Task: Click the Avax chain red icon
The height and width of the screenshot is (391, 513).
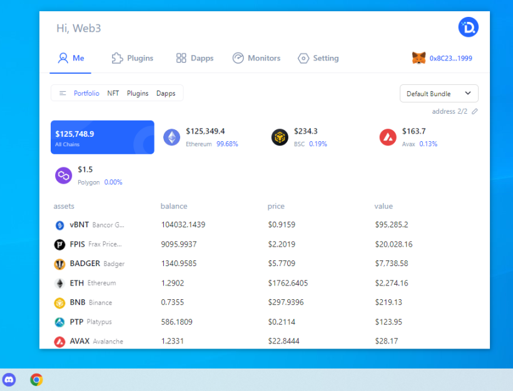Action: pos(388,137)
